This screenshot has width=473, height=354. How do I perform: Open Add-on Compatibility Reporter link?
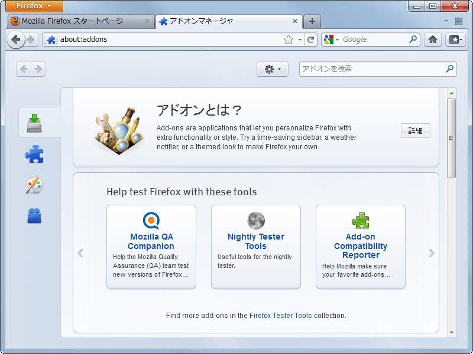coord(361,246)
